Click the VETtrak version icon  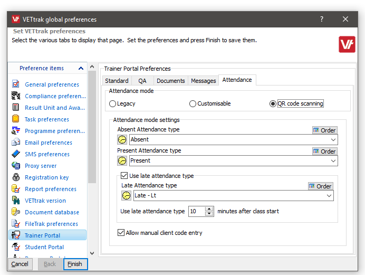[x=15, y=201]
